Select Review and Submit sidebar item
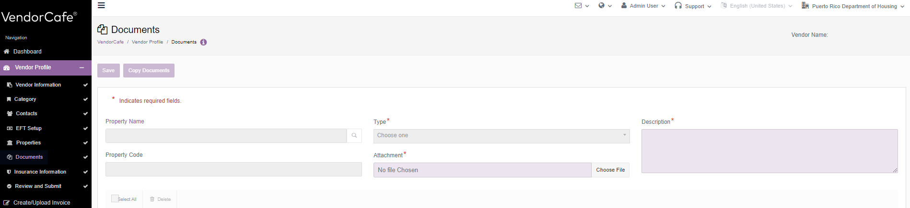 (x=38, y=186)
